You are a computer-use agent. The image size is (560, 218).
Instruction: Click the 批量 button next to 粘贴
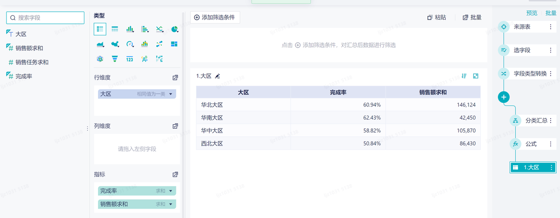click(x=472, y=17)
